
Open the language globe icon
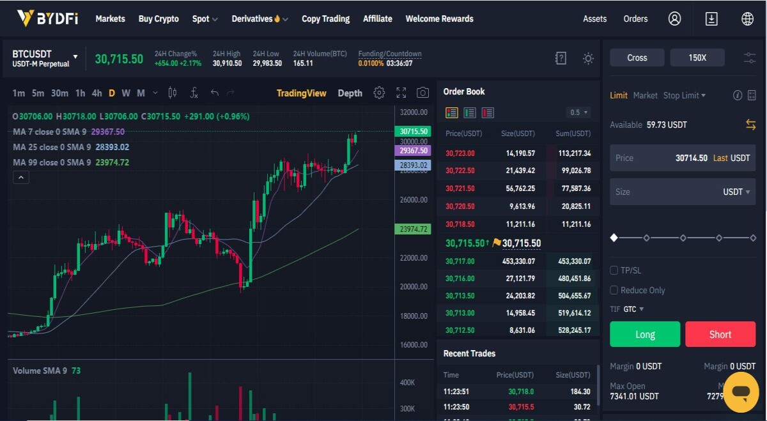747,19
